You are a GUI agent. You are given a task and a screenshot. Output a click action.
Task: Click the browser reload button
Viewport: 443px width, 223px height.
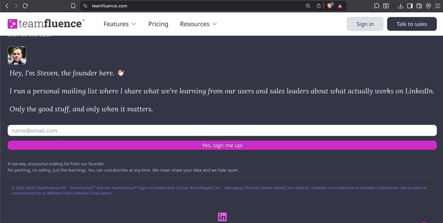pos(25,6)
